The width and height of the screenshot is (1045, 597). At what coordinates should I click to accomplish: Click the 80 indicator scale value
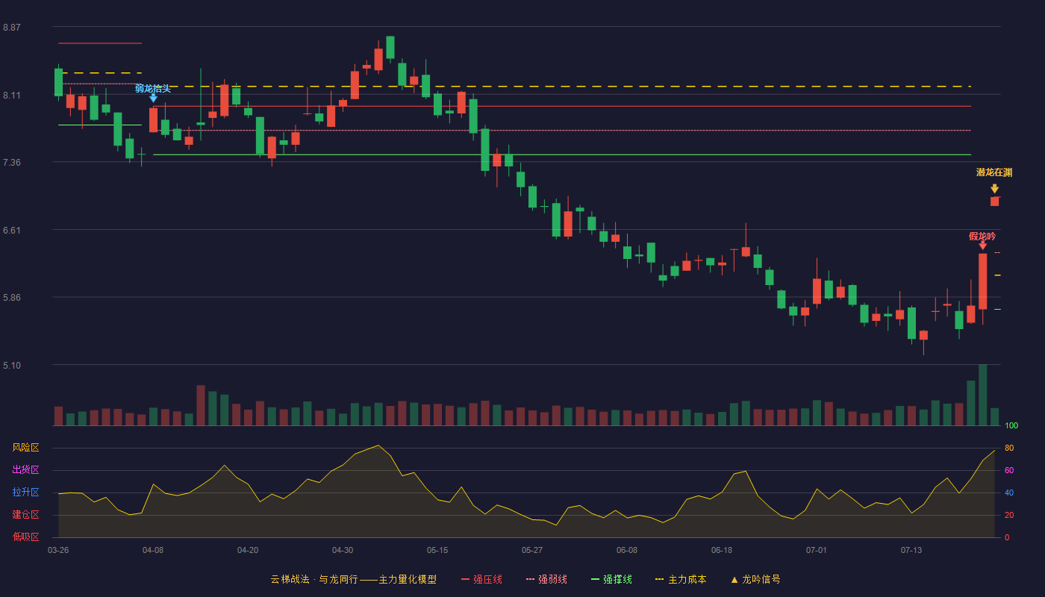coord(1009,448)
